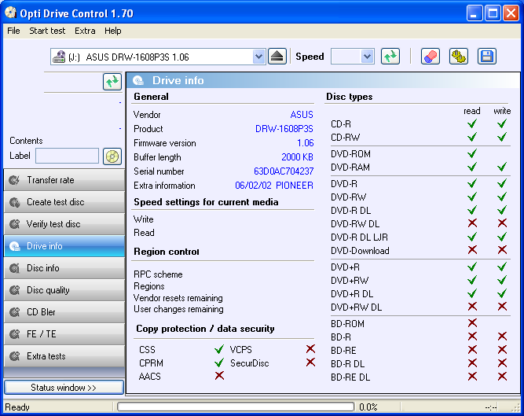Click the Opti Drive Control title icon
This screenshot has height=416, width=524.
(10, 13)
